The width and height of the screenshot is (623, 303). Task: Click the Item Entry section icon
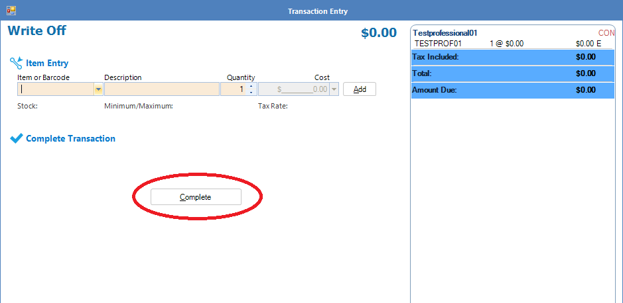point(16,64)
